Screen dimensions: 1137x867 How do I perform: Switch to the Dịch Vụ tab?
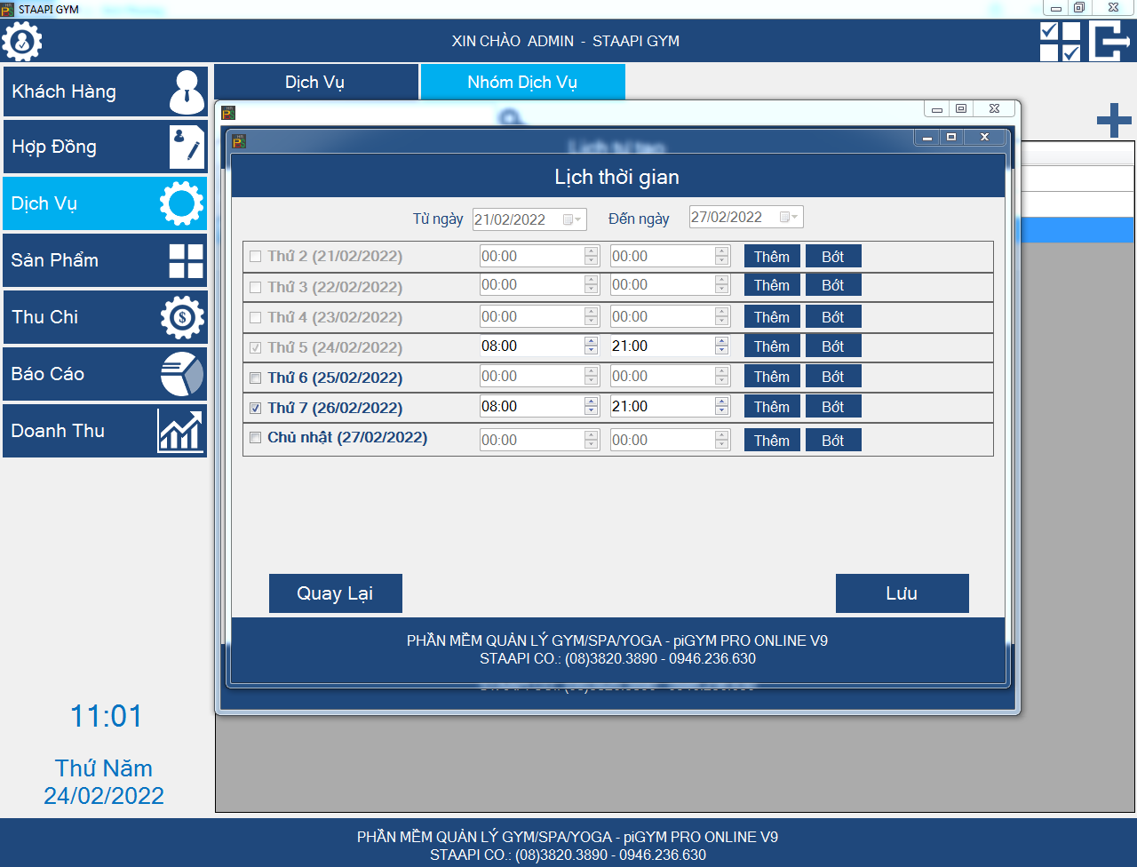tap(315, 83)
